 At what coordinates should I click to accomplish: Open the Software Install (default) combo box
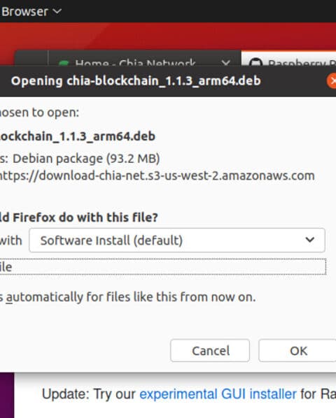tap(177, 240)
